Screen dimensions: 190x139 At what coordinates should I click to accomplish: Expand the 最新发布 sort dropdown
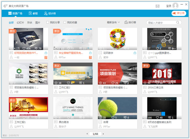(x=113, y=23)
